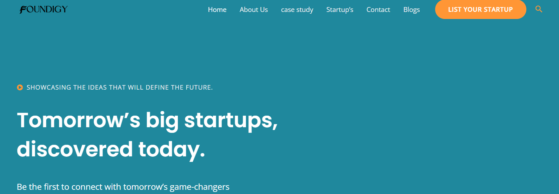Click the word 'discovered' in the headline
Viewport: 559px width, 194px height.
[75, 149]
